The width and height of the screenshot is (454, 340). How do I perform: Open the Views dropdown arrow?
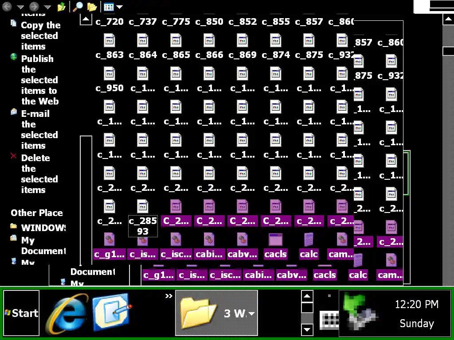click(x=120, y=7)
